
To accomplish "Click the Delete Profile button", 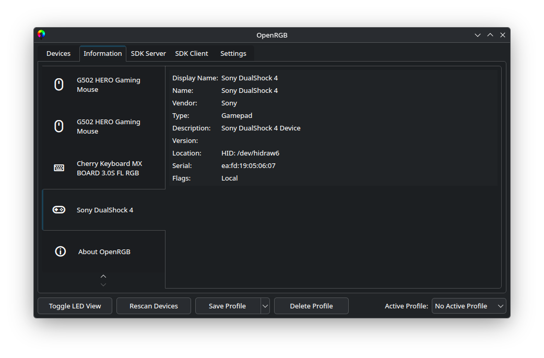I will pos(311,306).
